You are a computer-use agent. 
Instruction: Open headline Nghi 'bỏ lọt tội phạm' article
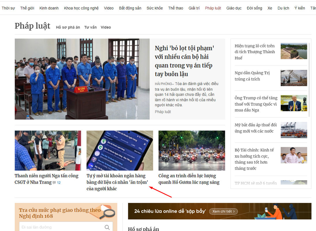tap(184, 61)
